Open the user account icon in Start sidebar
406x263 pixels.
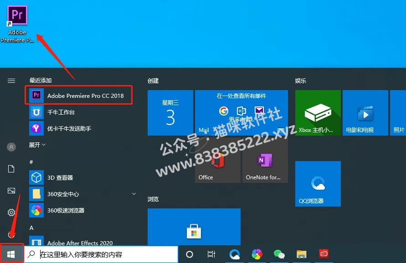(11, 147)
